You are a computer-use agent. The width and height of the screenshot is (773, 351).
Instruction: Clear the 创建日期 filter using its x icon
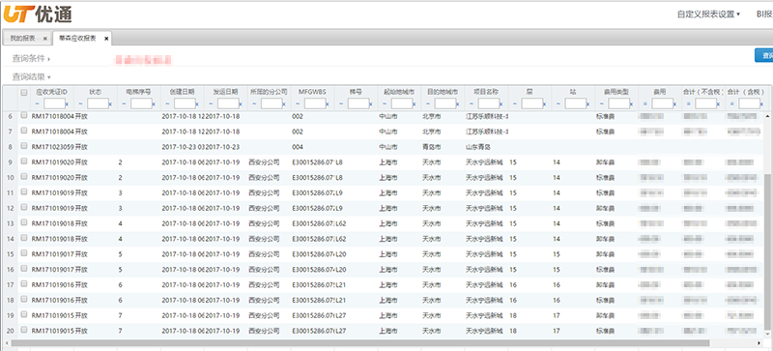[197, 104]
